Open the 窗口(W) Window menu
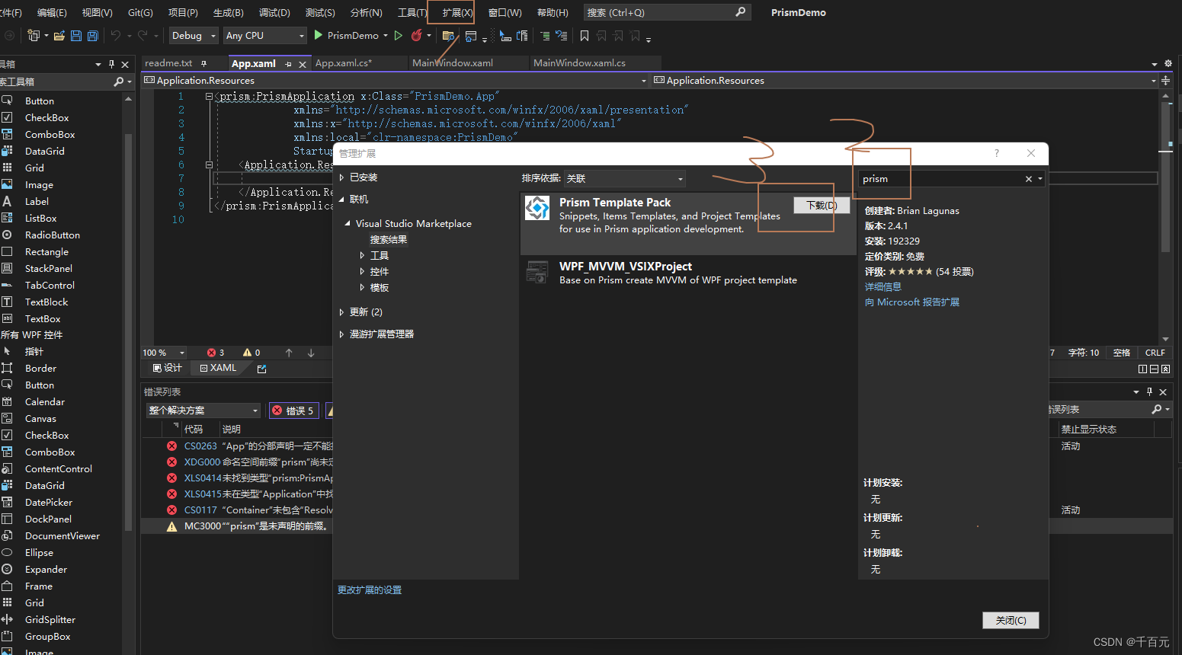Image resolution: width=1182 pixels, height=655 pixels. click(505, 13)
